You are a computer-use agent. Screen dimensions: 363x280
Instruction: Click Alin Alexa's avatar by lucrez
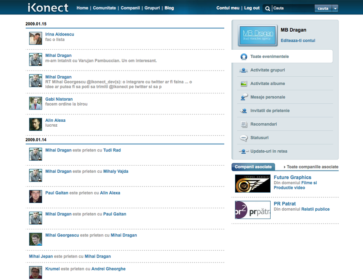[36, 124]
